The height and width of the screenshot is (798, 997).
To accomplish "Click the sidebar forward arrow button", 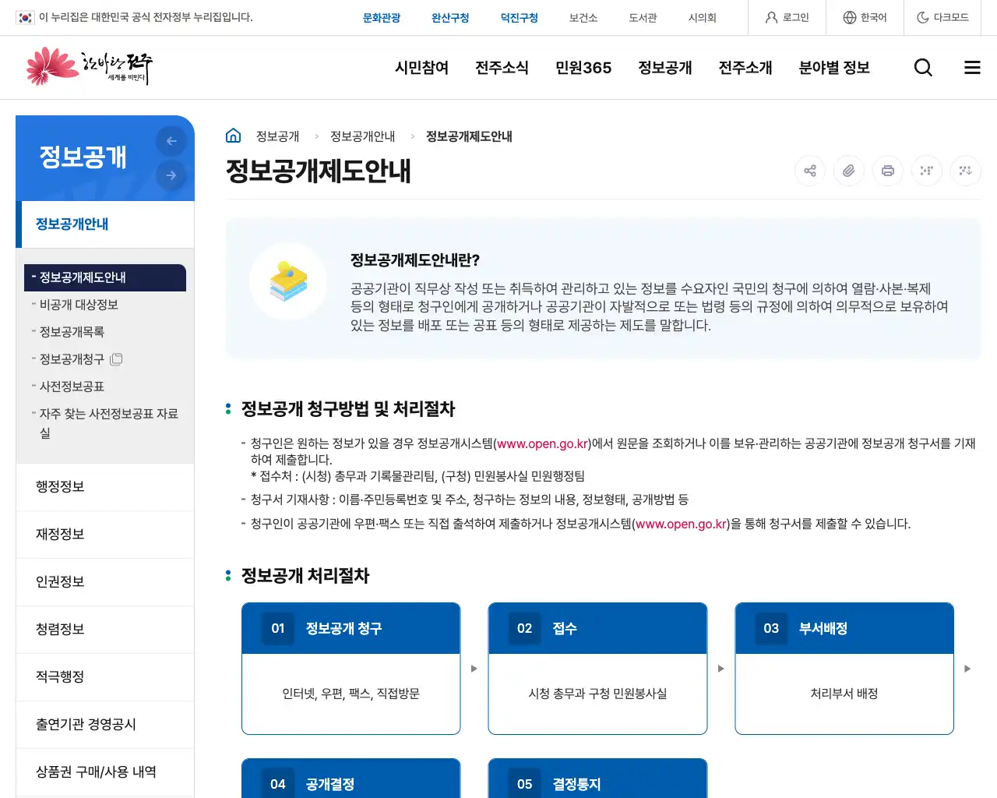I will 171,175.
